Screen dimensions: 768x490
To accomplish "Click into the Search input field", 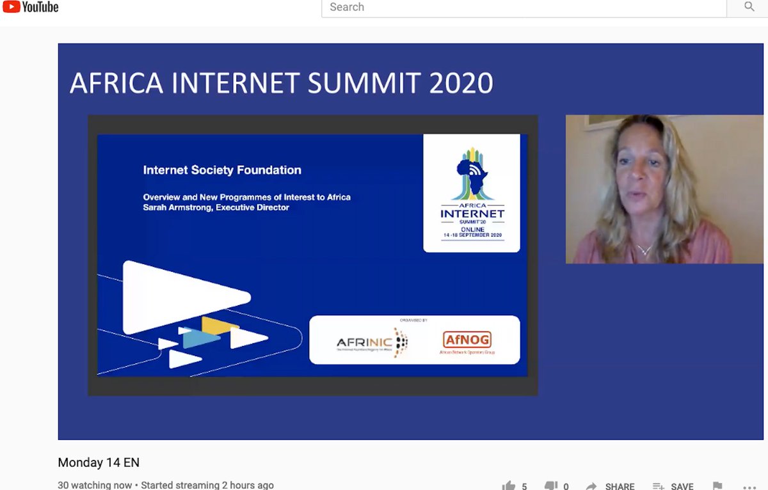I will pos(524,8).
